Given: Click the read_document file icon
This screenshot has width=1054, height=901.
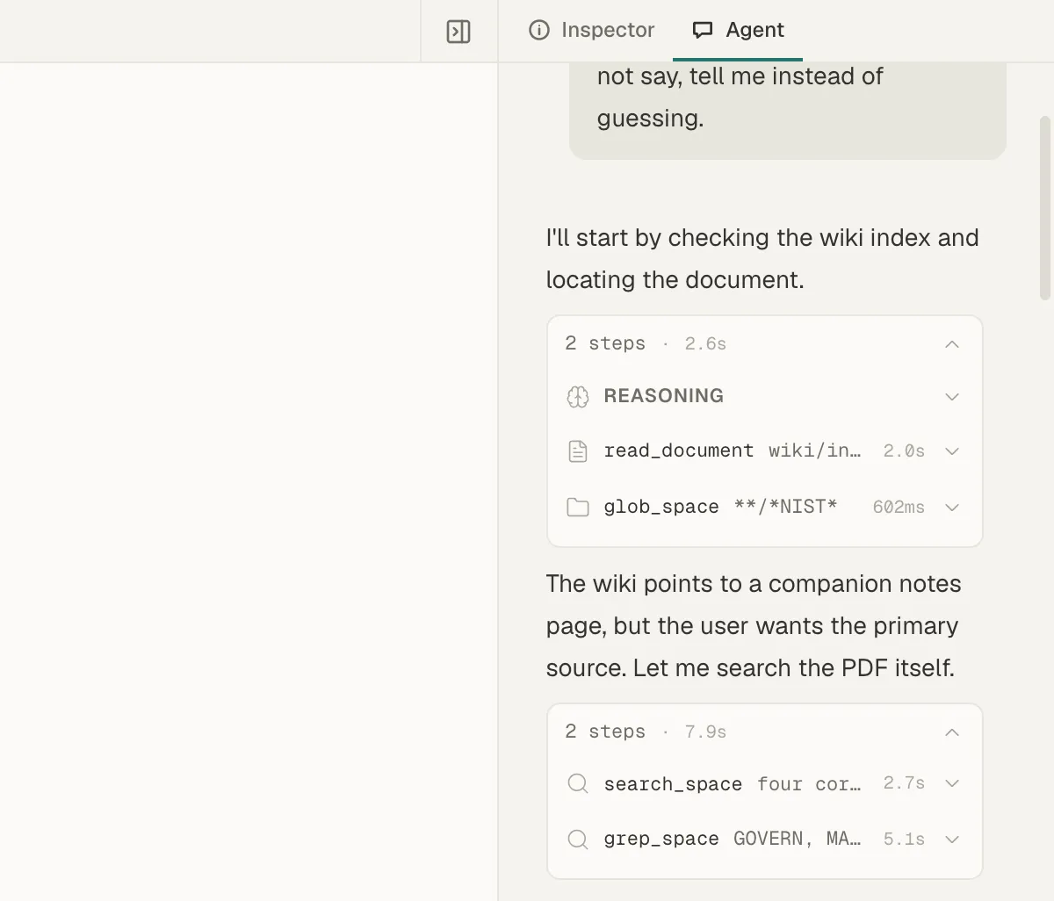Looking at the screenshot, I should tap(578, 451).
